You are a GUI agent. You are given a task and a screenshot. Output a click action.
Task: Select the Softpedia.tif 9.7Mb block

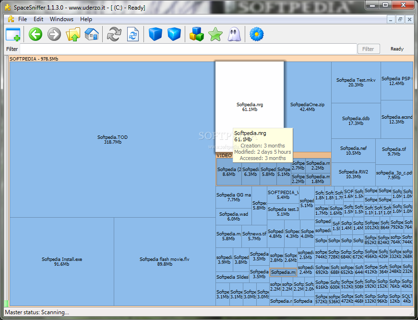click(394, 151)
